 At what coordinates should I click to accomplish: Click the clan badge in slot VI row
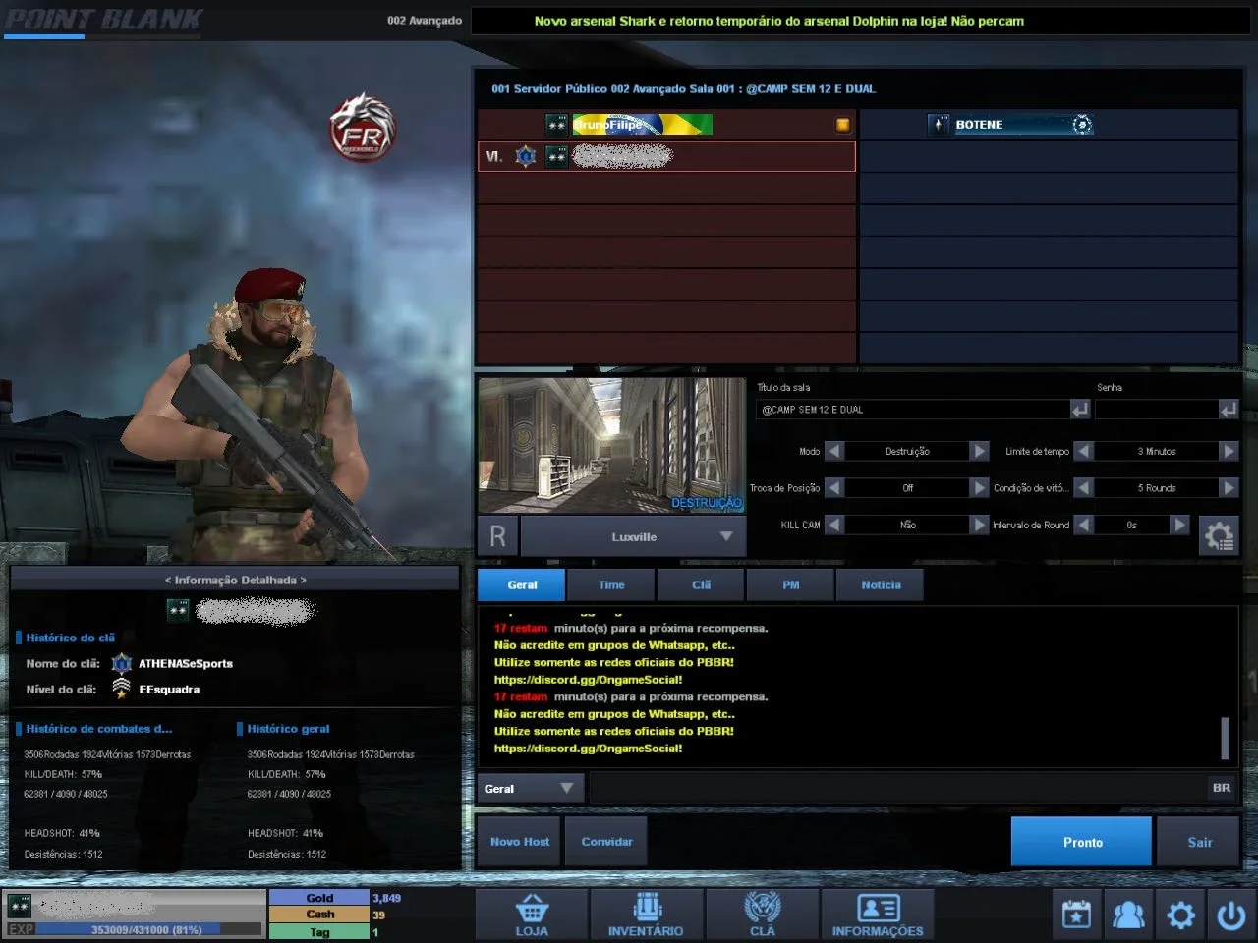[526, 156]
